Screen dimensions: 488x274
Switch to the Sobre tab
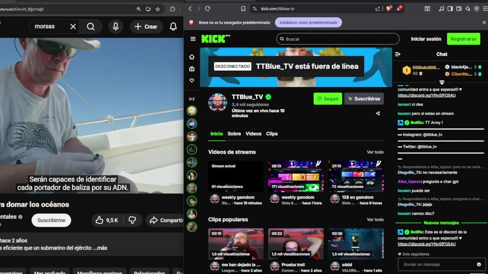(234, 134)
